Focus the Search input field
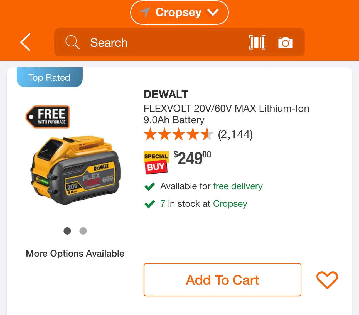 (179, 42)
